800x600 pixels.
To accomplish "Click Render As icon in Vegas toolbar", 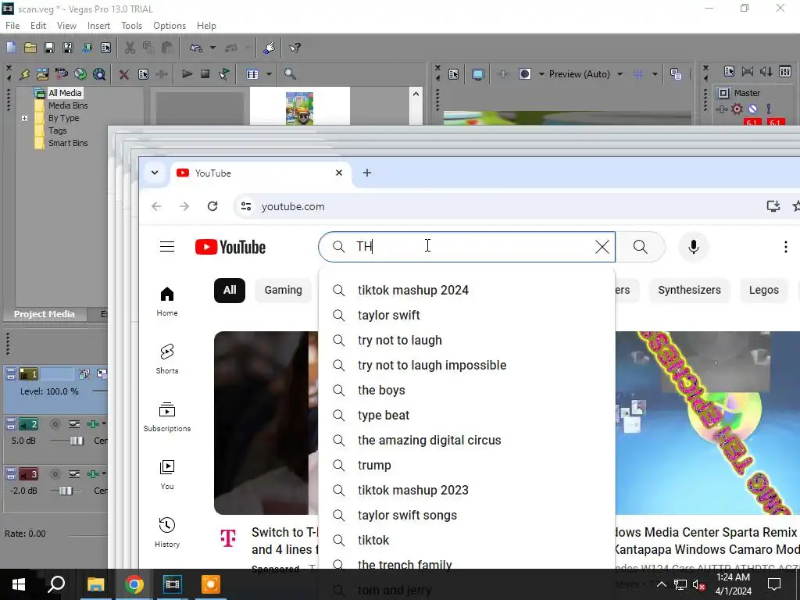I will (87, 48).
